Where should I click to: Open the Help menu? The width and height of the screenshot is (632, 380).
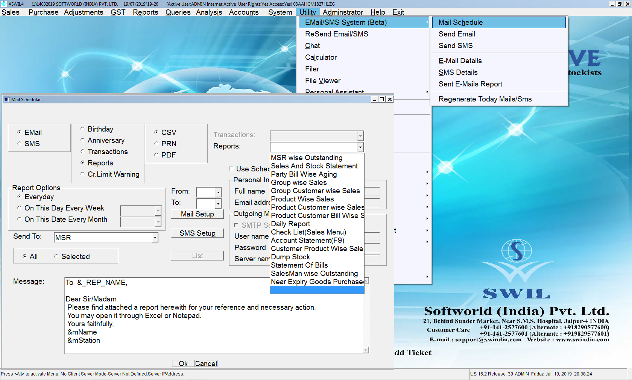pos(378,12)
